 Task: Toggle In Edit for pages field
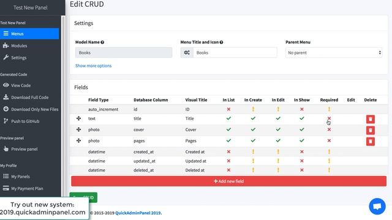278,141
